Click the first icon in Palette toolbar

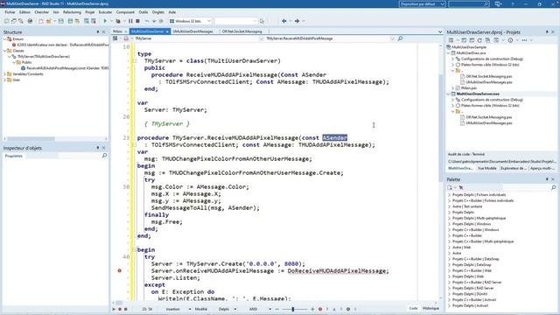450,187
